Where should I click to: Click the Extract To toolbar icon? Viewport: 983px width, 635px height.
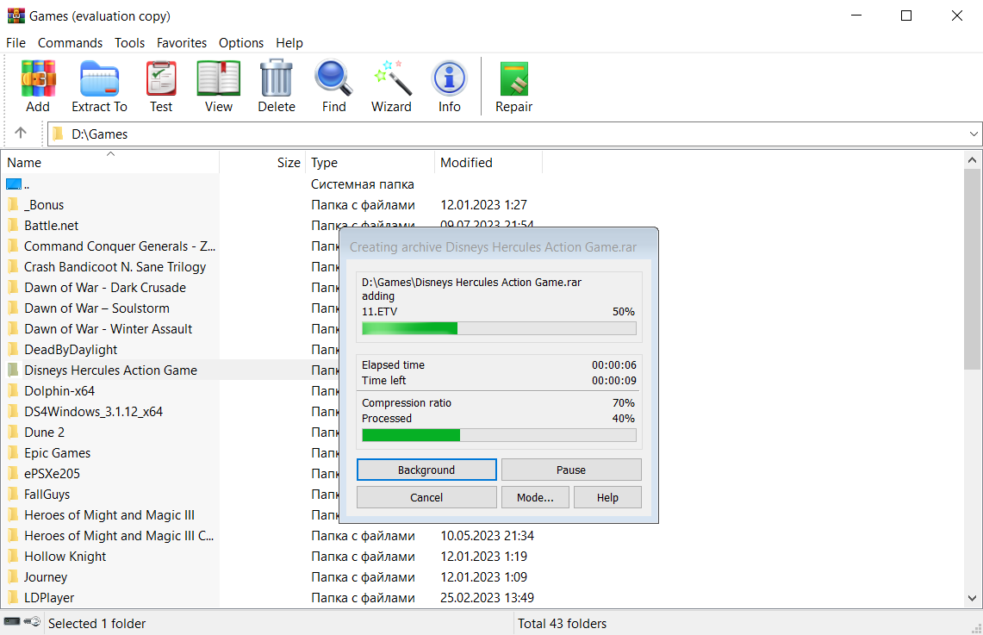click(x=99, y=79)
